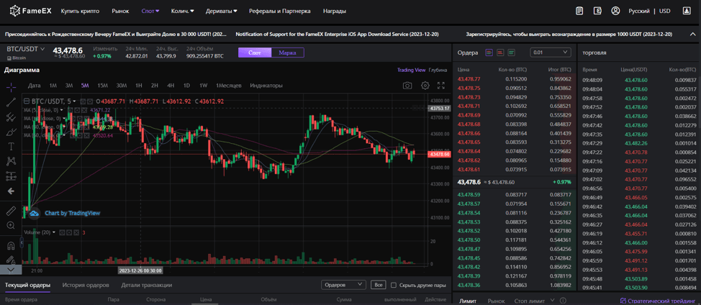This screenshot has height=305, width=701.
Task: Select the ruler measure tool
Action: (x=11, y=211)
